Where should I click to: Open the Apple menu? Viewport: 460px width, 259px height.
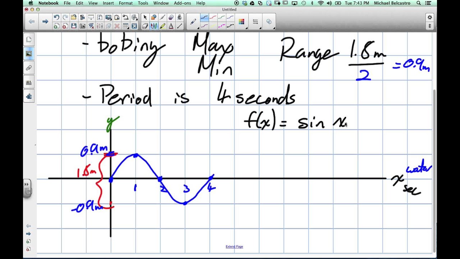tap(31, 3)
